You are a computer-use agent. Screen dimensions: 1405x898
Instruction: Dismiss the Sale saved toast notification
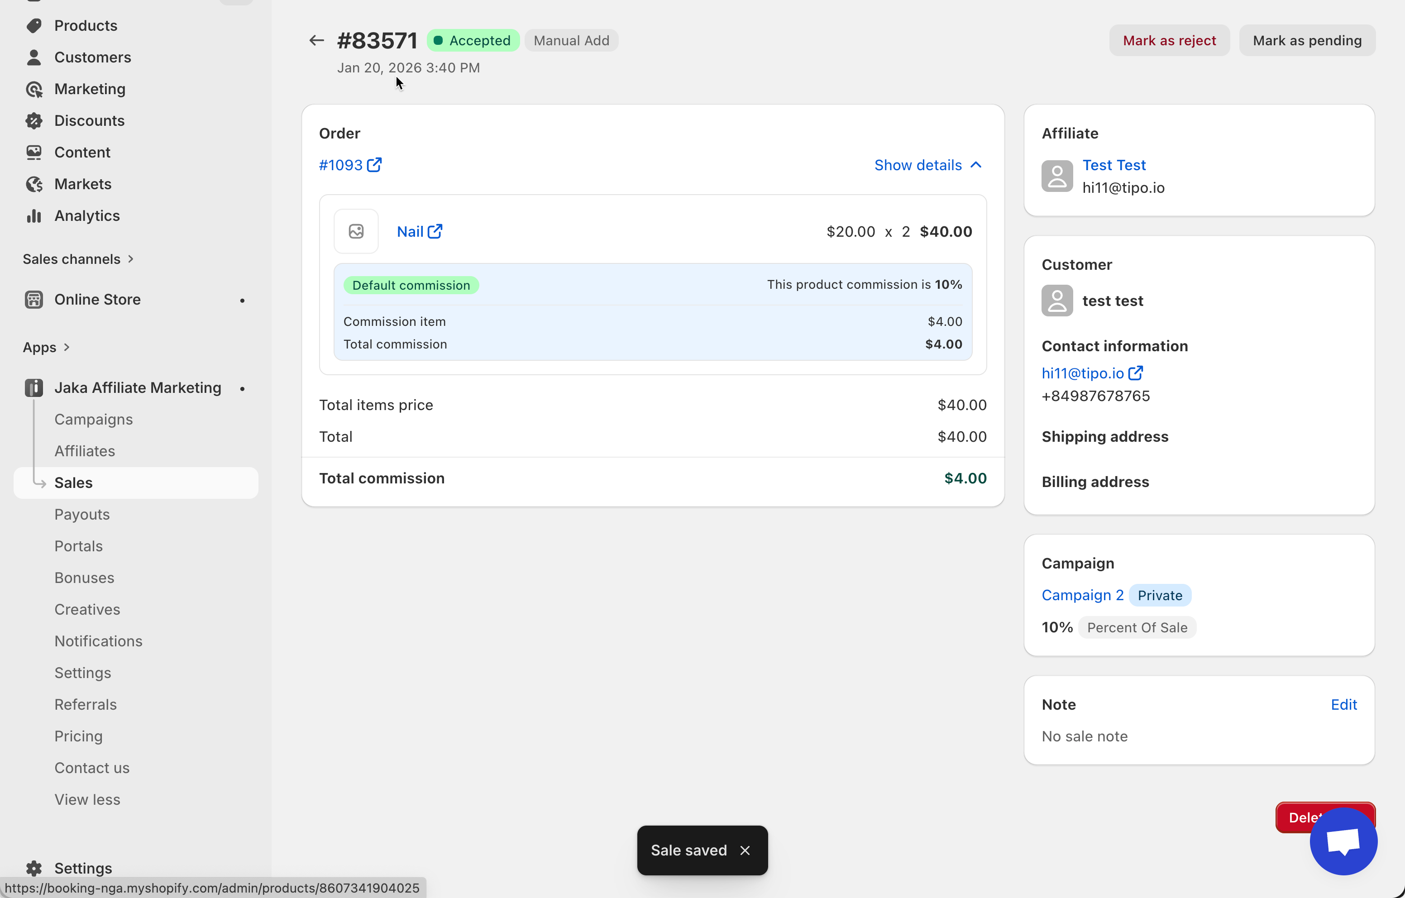click(x=745, y=850)
